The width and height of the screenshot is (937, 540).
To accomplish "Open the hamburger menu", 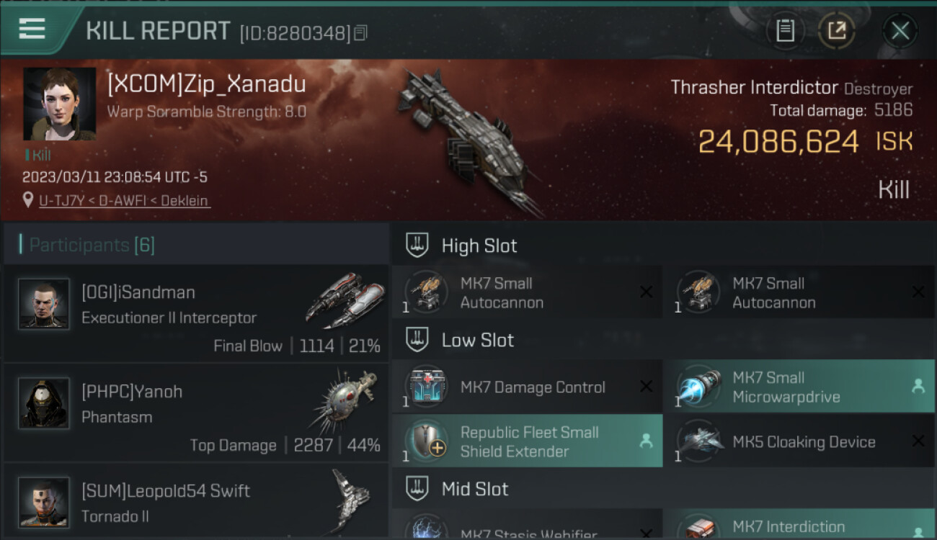I will (x=32, y=30).
